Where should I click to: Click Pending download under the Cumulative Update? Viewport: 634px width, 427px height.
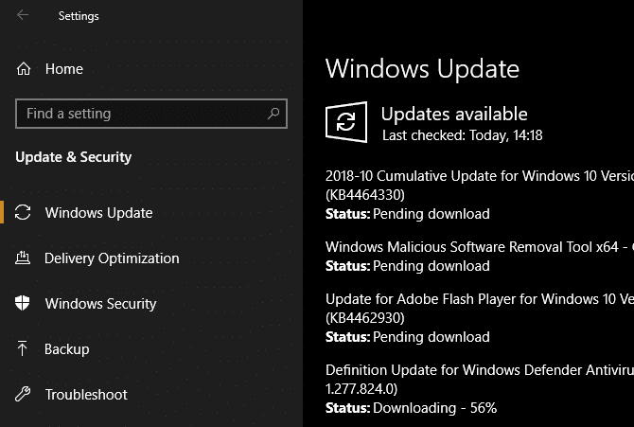[x=431, y=214]
